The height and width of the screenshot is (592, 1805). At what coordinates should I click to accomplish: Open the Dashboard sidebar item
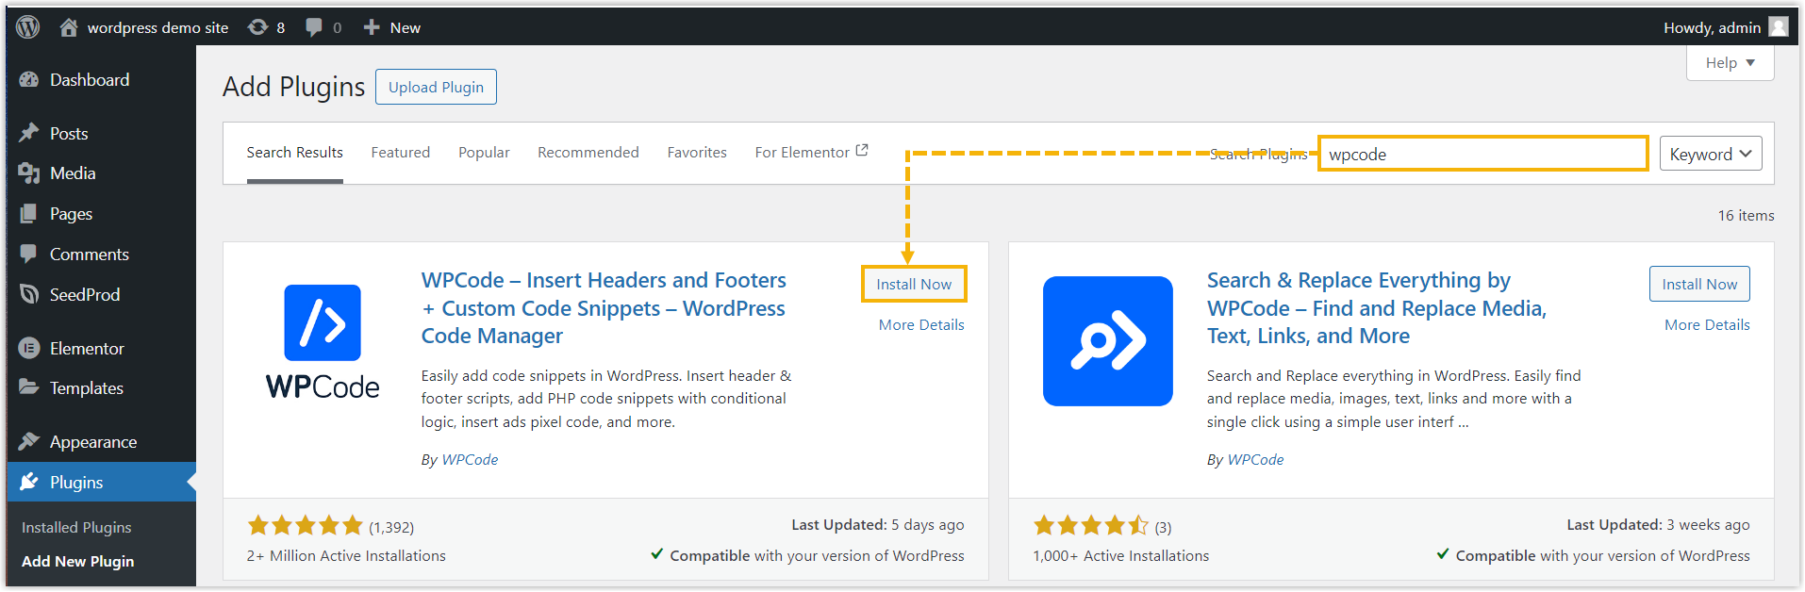point(90,80)
